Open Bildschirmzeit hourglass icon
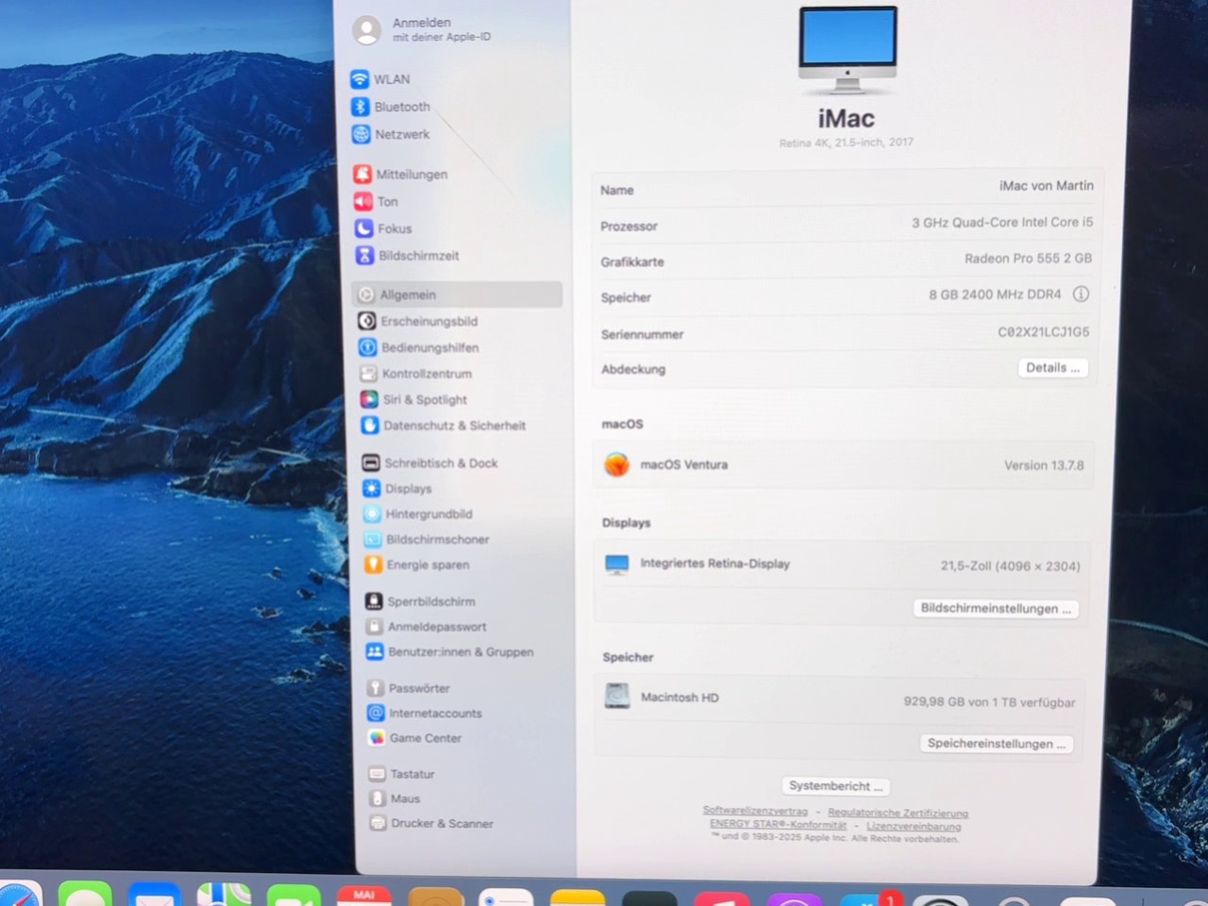 (x=365, y=256)
